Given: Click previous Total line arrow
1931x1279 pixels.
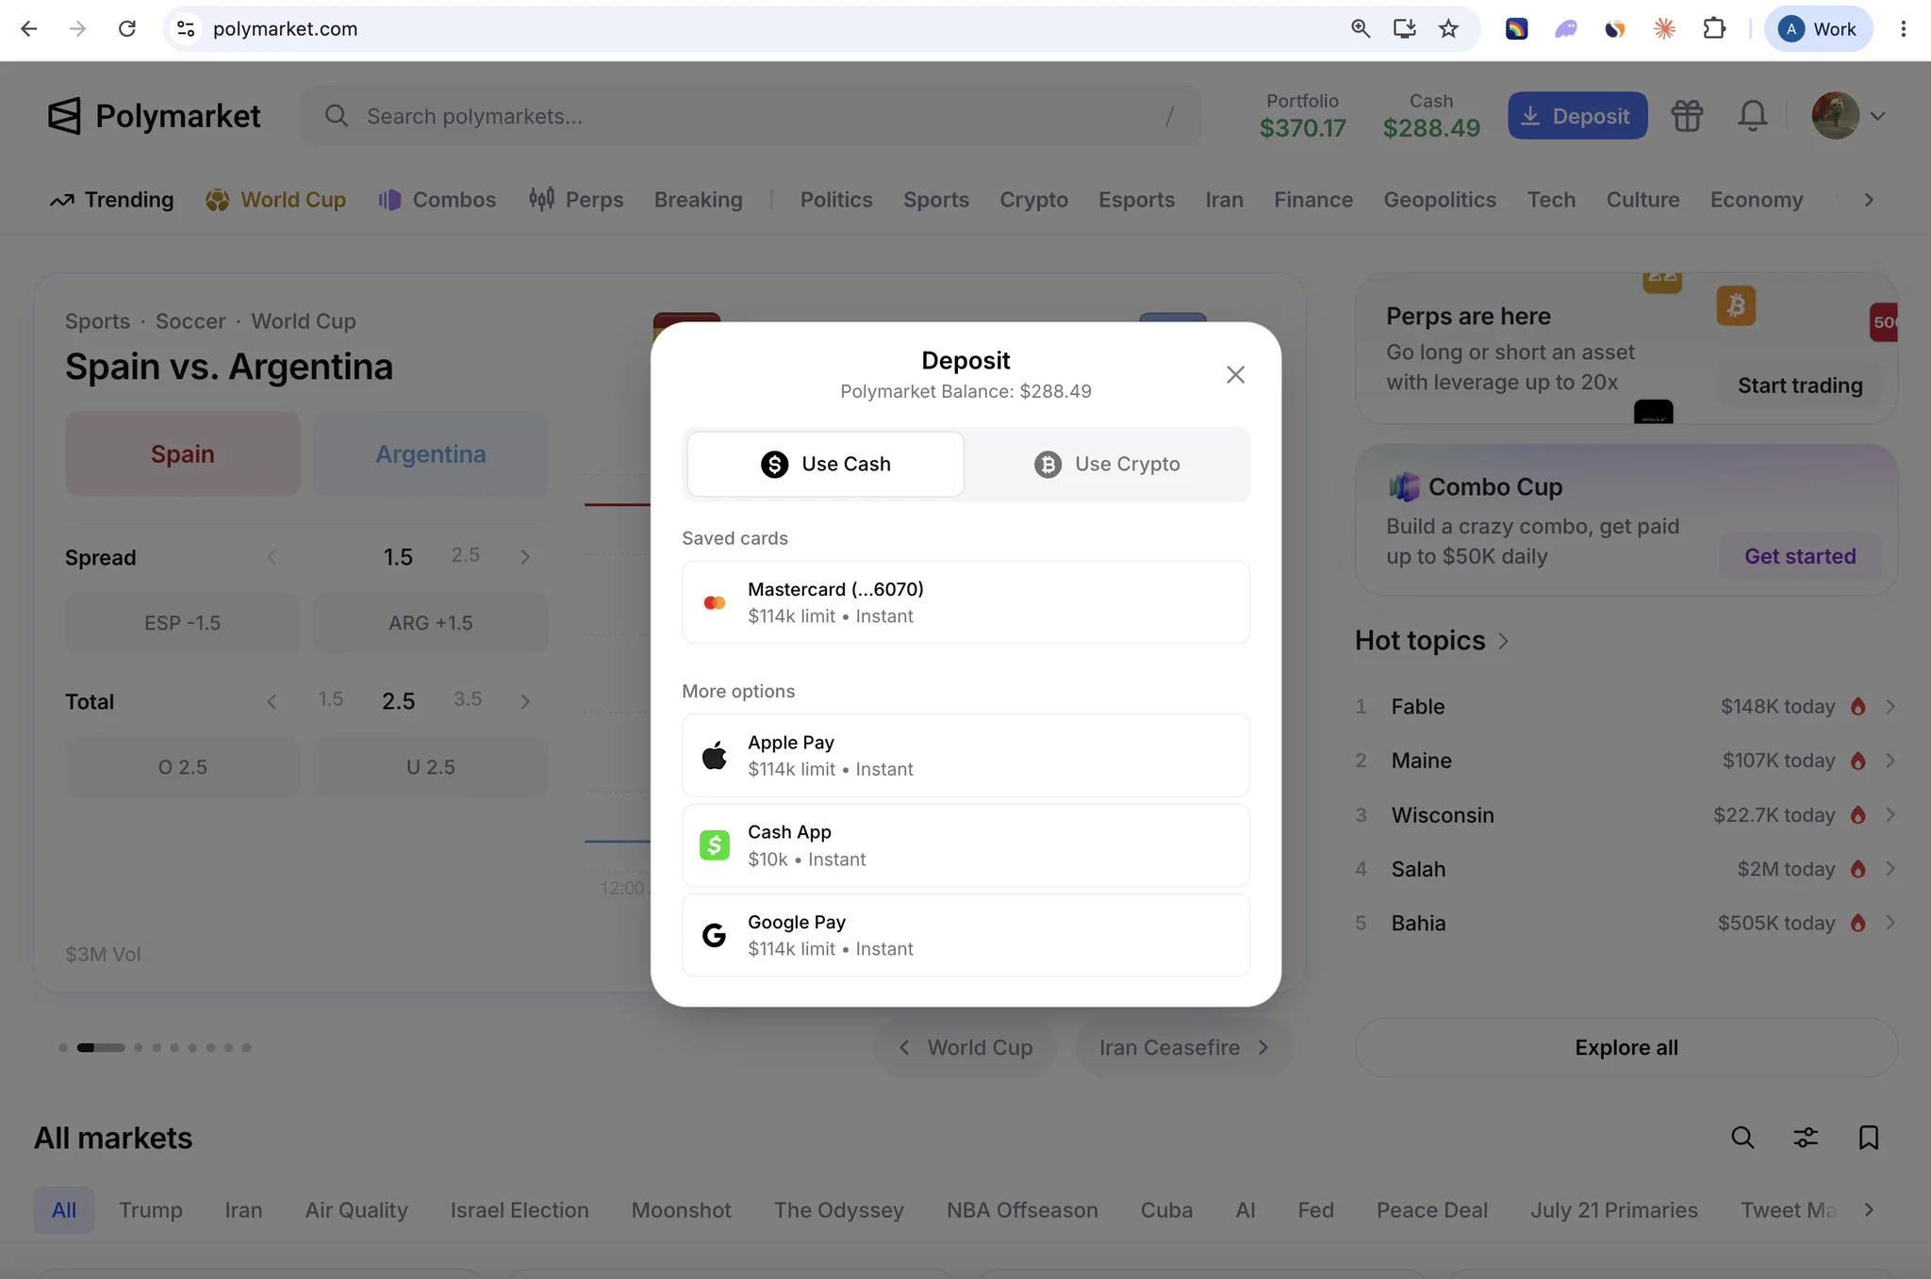Looking at the screenshot, I should point(272,701).
